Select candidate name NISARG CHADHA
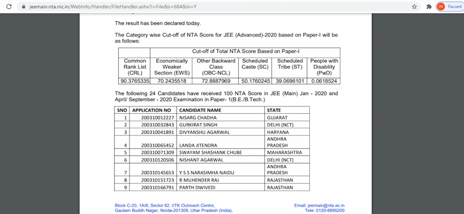This screenshot has height=214, width=464. [198, 118]
